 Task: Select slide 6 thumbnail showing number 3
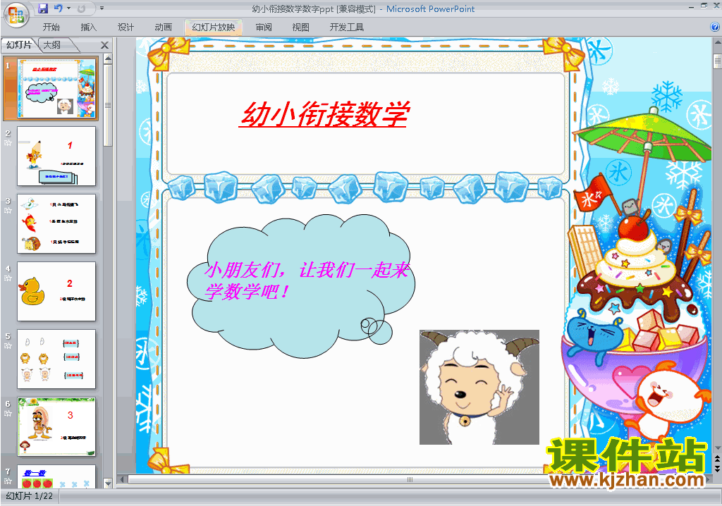[56, 427]
